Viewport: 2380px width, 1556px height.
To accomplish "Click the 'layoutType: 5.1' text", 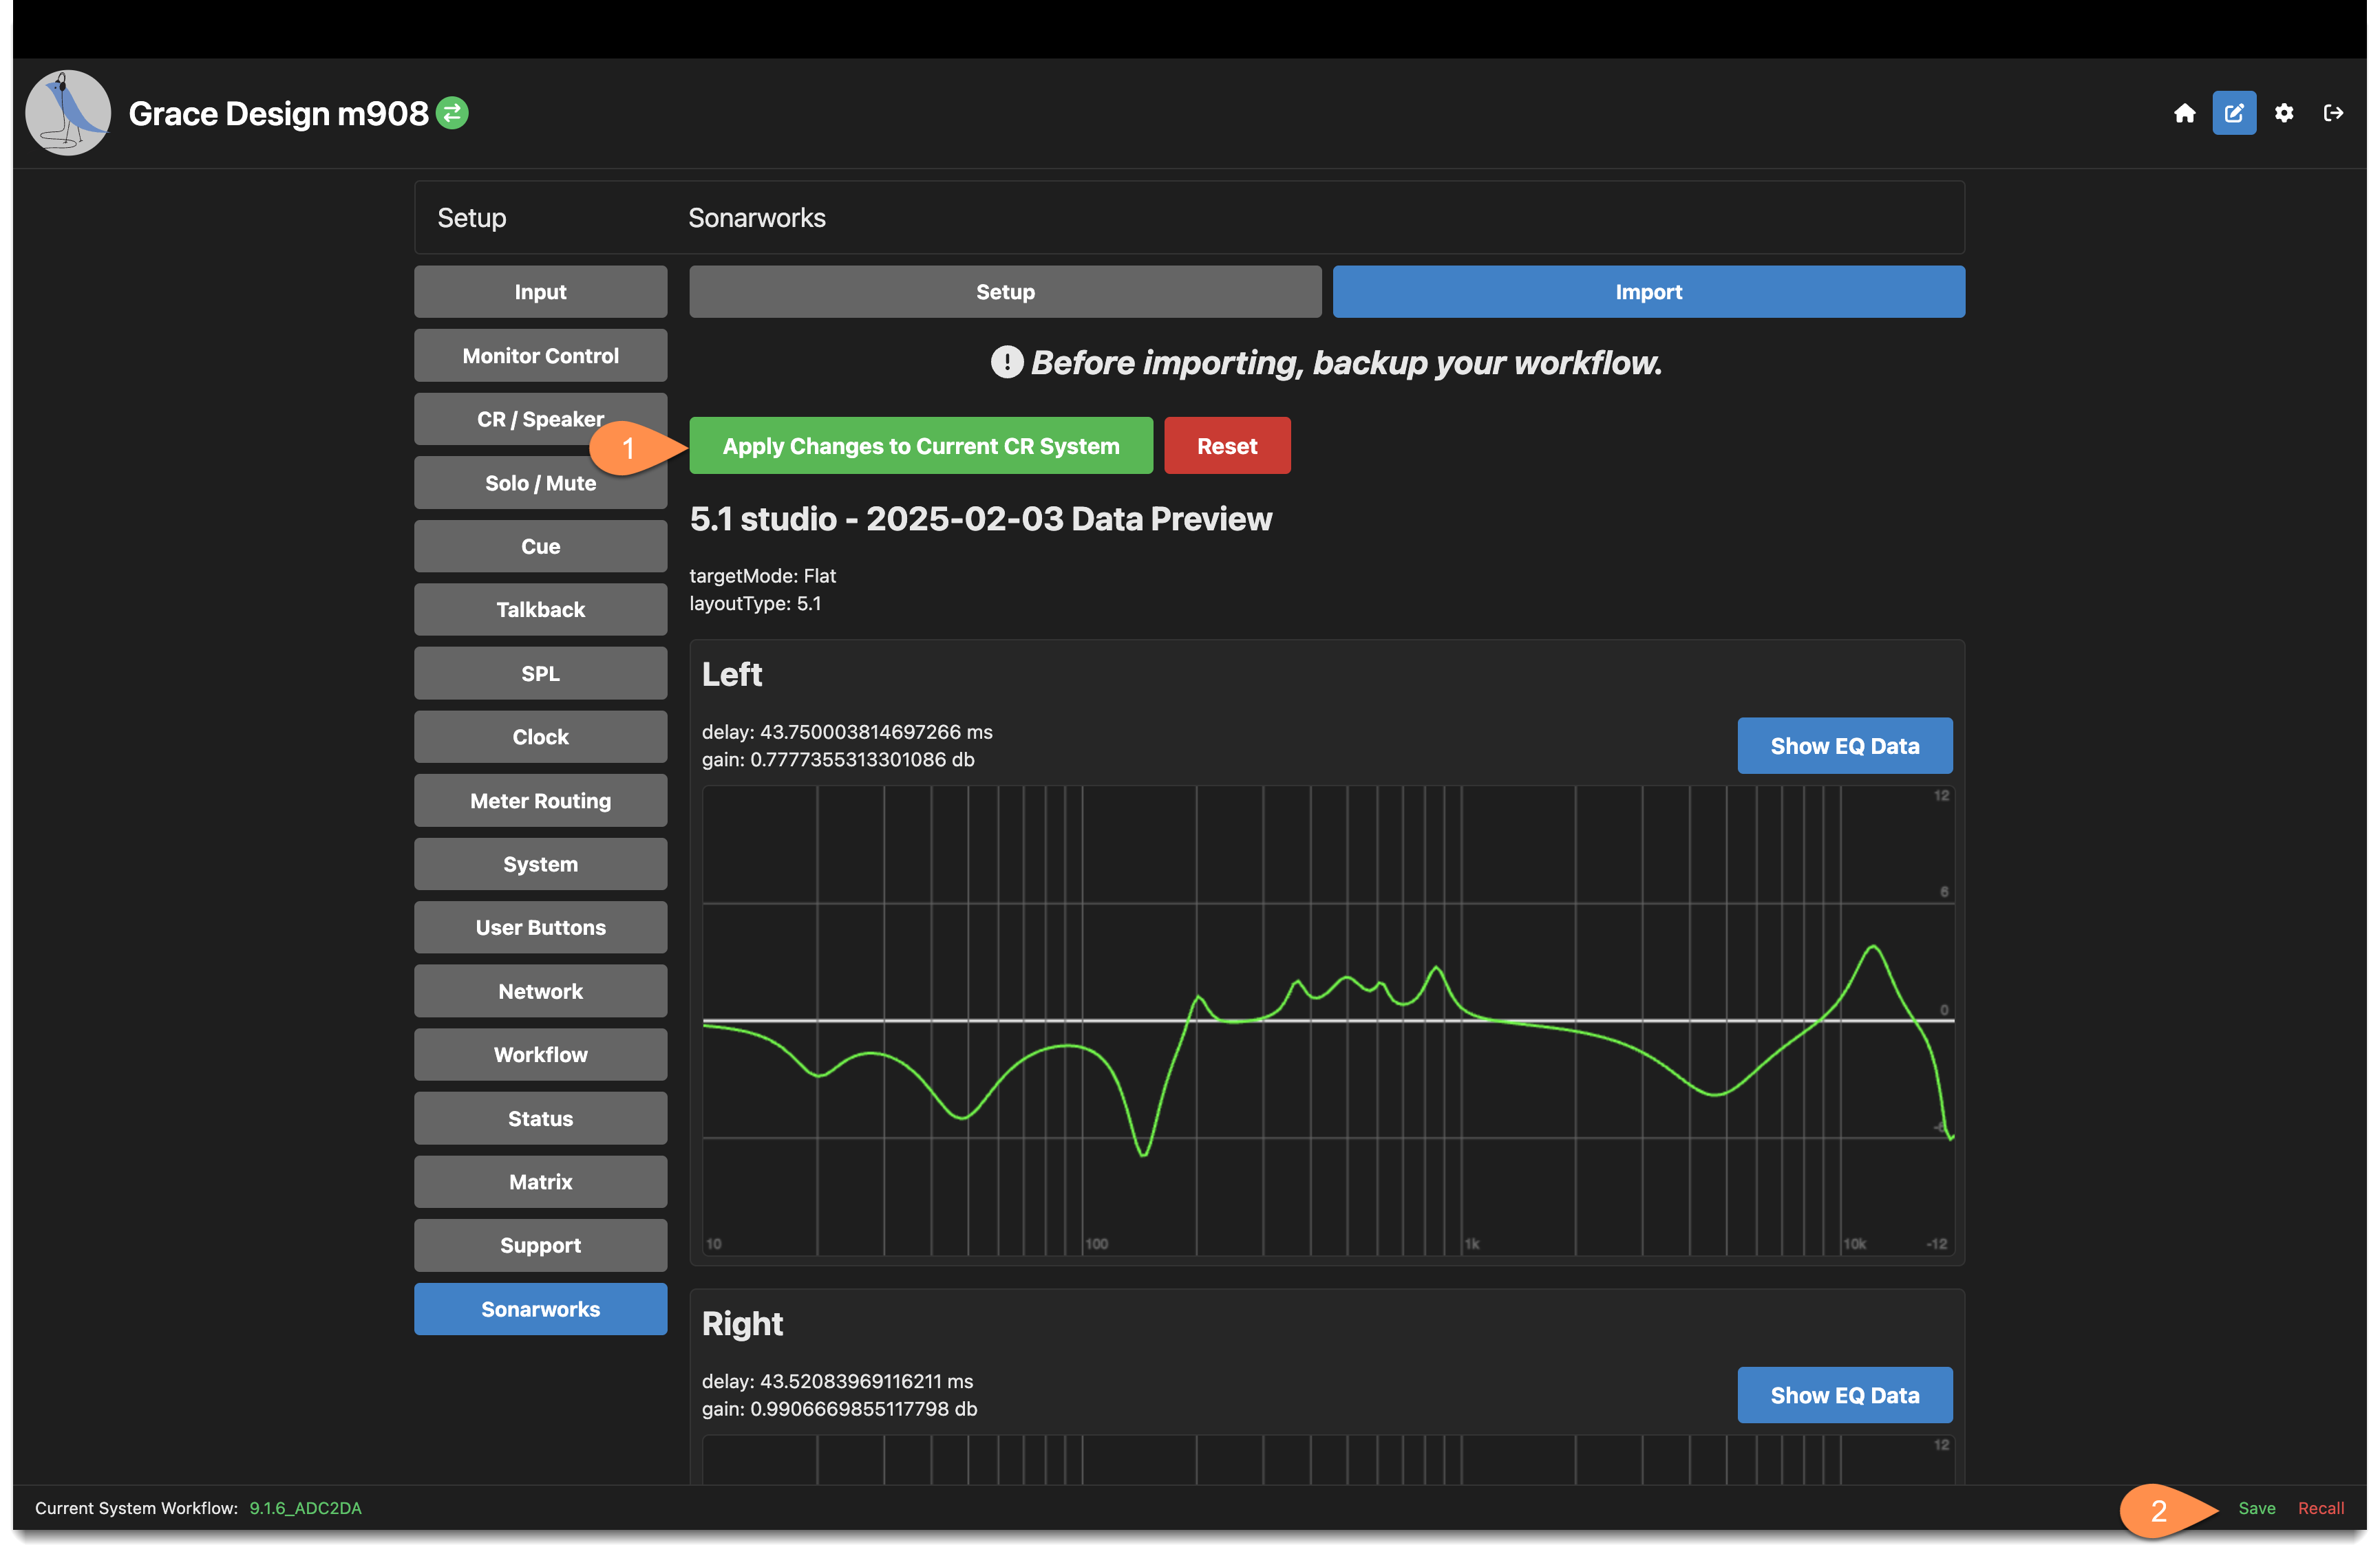I will coord(755,603).
